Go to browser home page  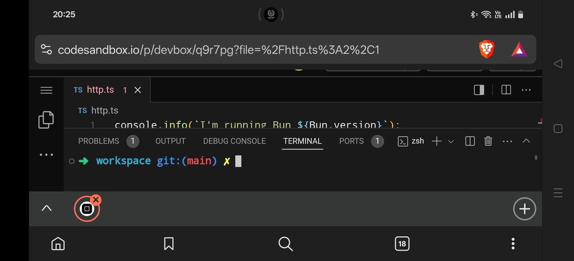click(x=57, y=244)
